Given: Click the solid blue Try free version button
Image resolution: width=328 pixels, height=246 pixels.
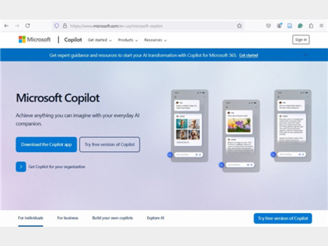Looking at the screenshot, I should coord(283,219).
